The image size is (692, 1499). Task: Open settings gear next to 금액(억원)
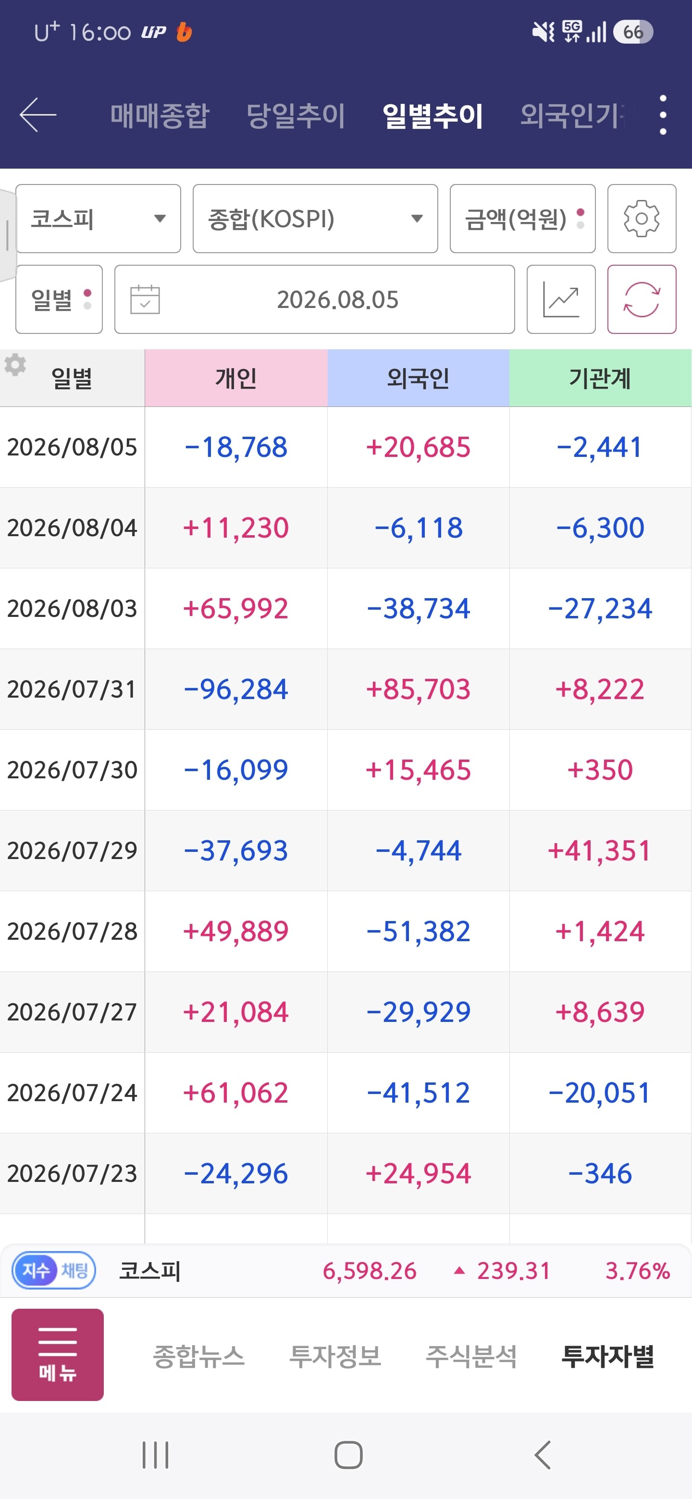point(642,219)
